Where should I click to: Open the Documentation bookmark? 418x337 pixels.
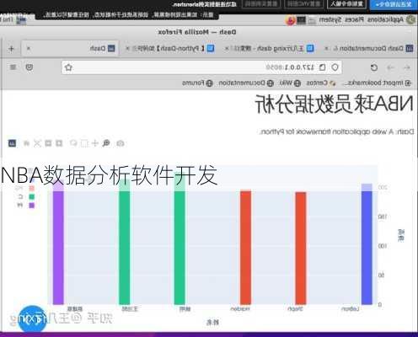246,83
